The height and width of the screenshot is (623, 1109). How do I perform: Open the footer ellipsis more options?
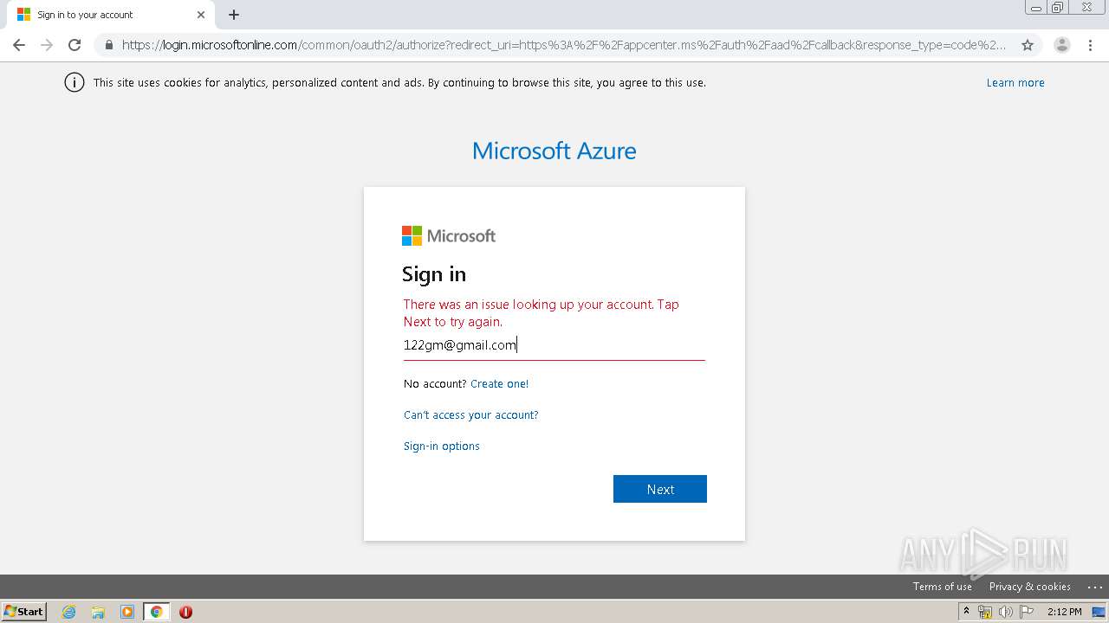pos(1094,587)
